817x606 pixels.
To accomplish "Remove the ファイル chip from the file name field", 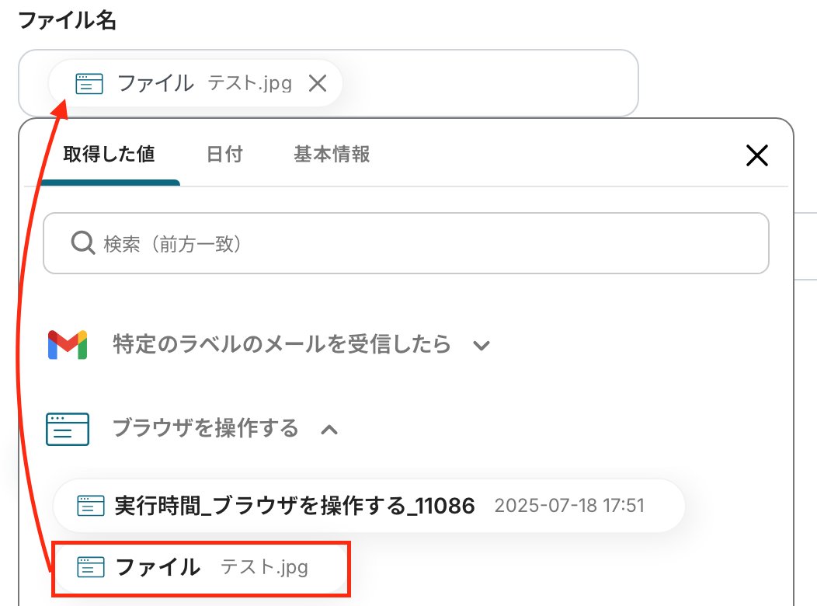I will (x=317, y=83).
